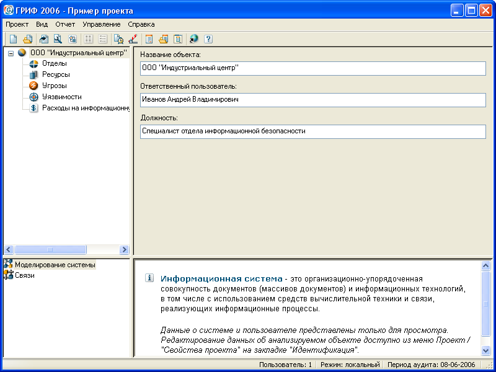Click the Информационная система heading text

point(221,278)
